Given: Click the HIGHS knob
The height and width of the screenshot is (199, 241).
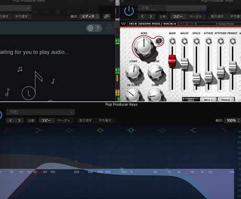Looking at the screenshot, I should pyautogui.click(x=155, y=72).
